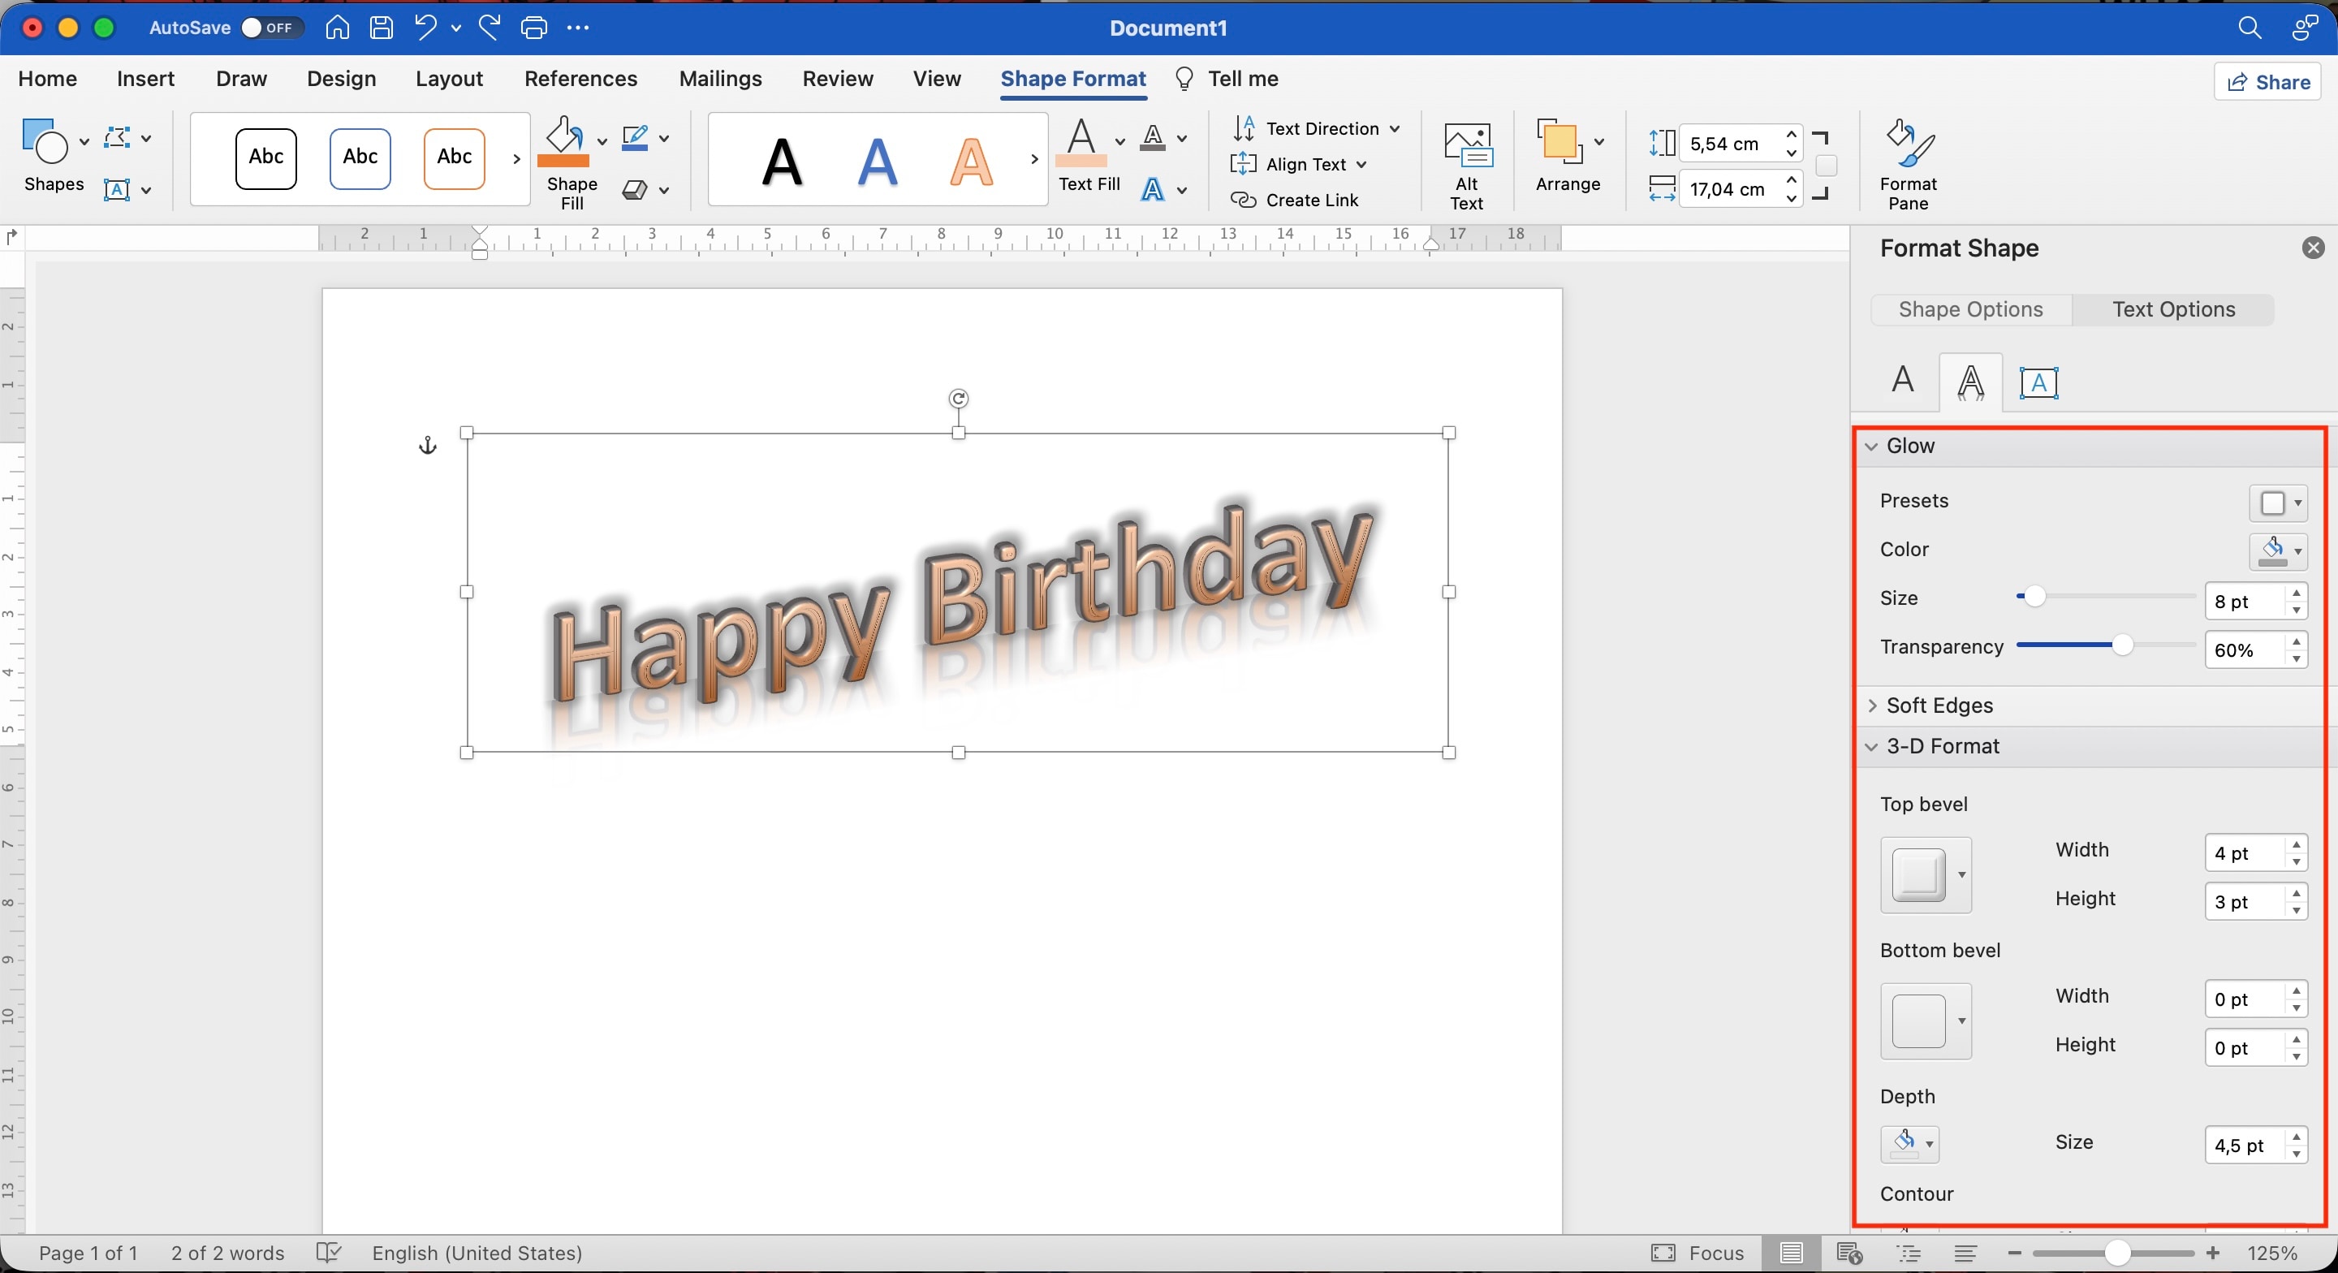Open the Glow Presets dropdown
The width and height of the screenshot is (2338, 1273).
point(2278,502)
